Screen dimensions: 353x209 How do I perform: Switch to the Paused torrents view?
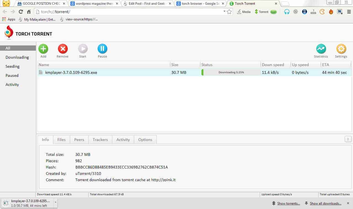12,75
